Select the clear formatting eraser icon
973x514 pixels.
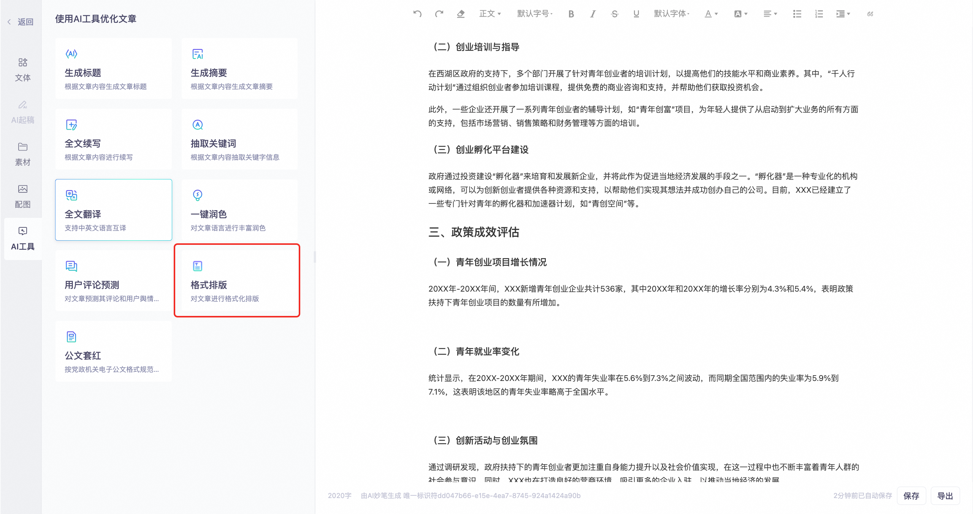461,14
